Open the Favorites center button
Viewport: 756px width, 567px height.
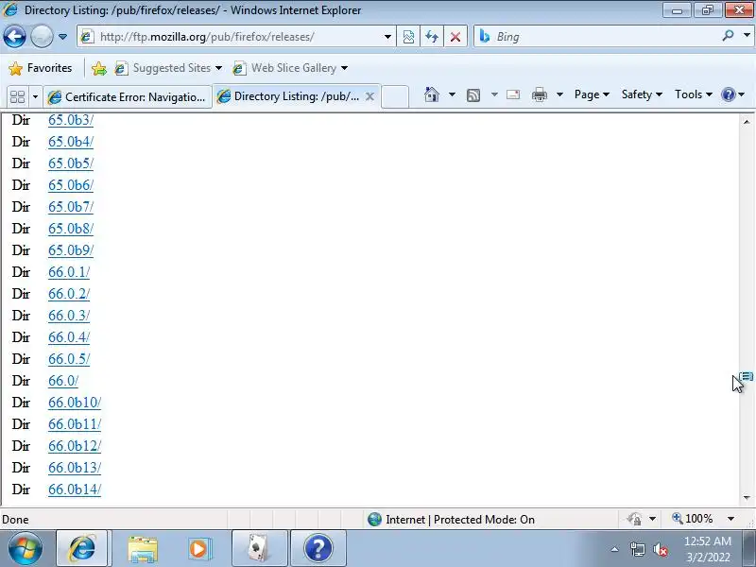pos(41,68)
